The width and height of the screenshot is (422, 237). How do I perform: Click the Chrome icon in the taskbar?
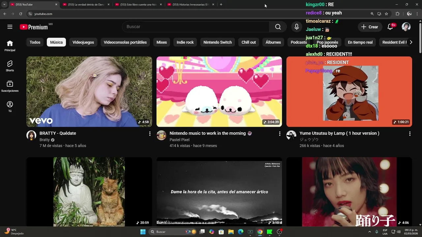click(260, 232)
